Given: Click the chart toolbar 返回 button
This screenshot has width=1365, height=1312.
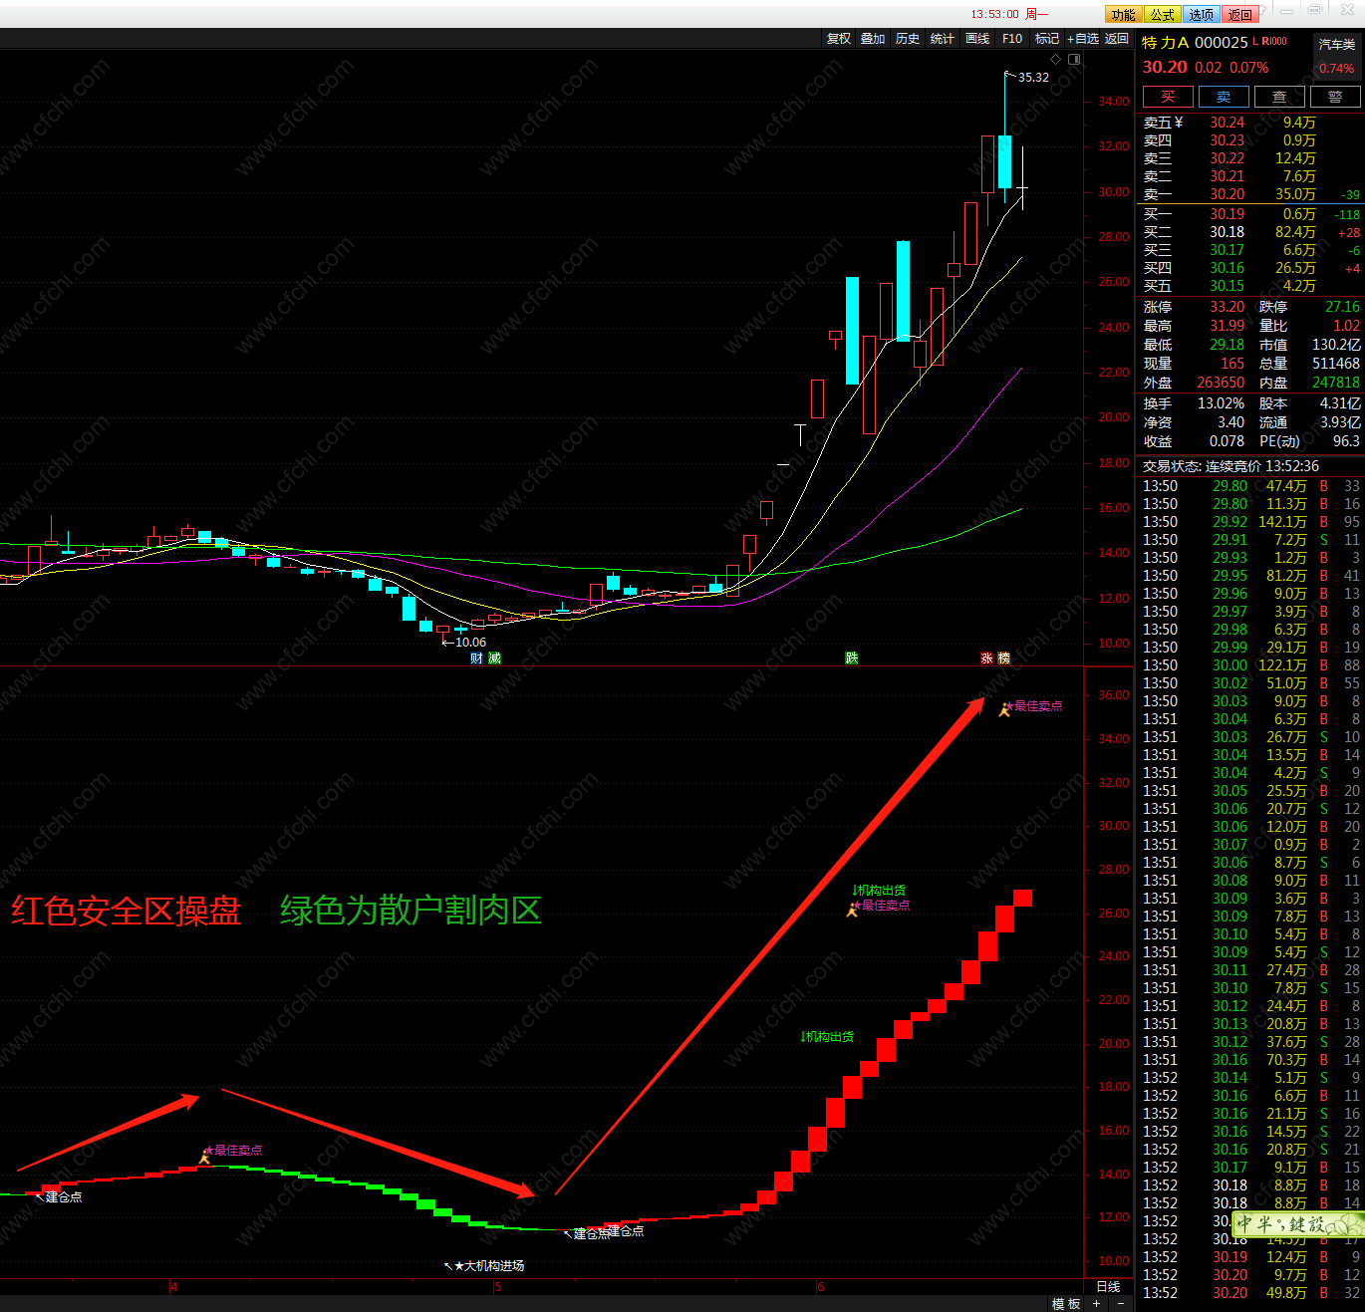Looking at the screenshot, I should point(1117,39).
